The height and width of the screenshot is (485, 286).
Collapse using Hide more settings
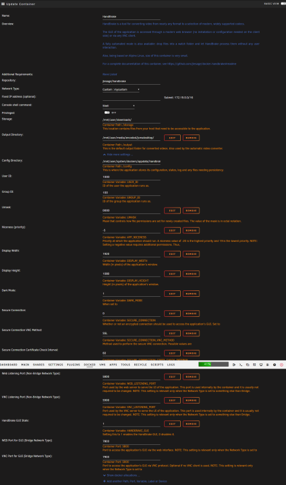tap(117, 155)
